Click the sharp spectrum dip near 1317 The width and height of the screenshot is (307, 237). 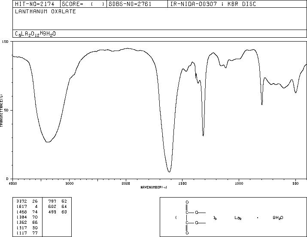click(x=203, y=135)
